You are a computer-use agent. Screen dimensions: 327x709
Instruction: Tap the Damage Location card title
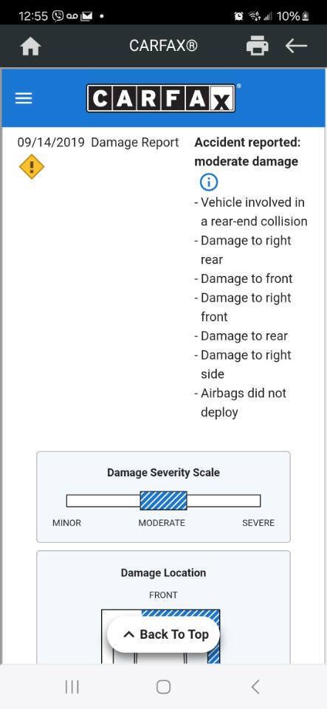click(x=164, y=573)
